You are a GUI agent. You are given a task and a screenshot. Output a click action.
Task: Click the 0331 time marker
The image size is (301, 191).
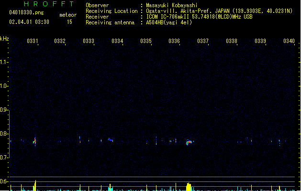(x=33, y=41)
